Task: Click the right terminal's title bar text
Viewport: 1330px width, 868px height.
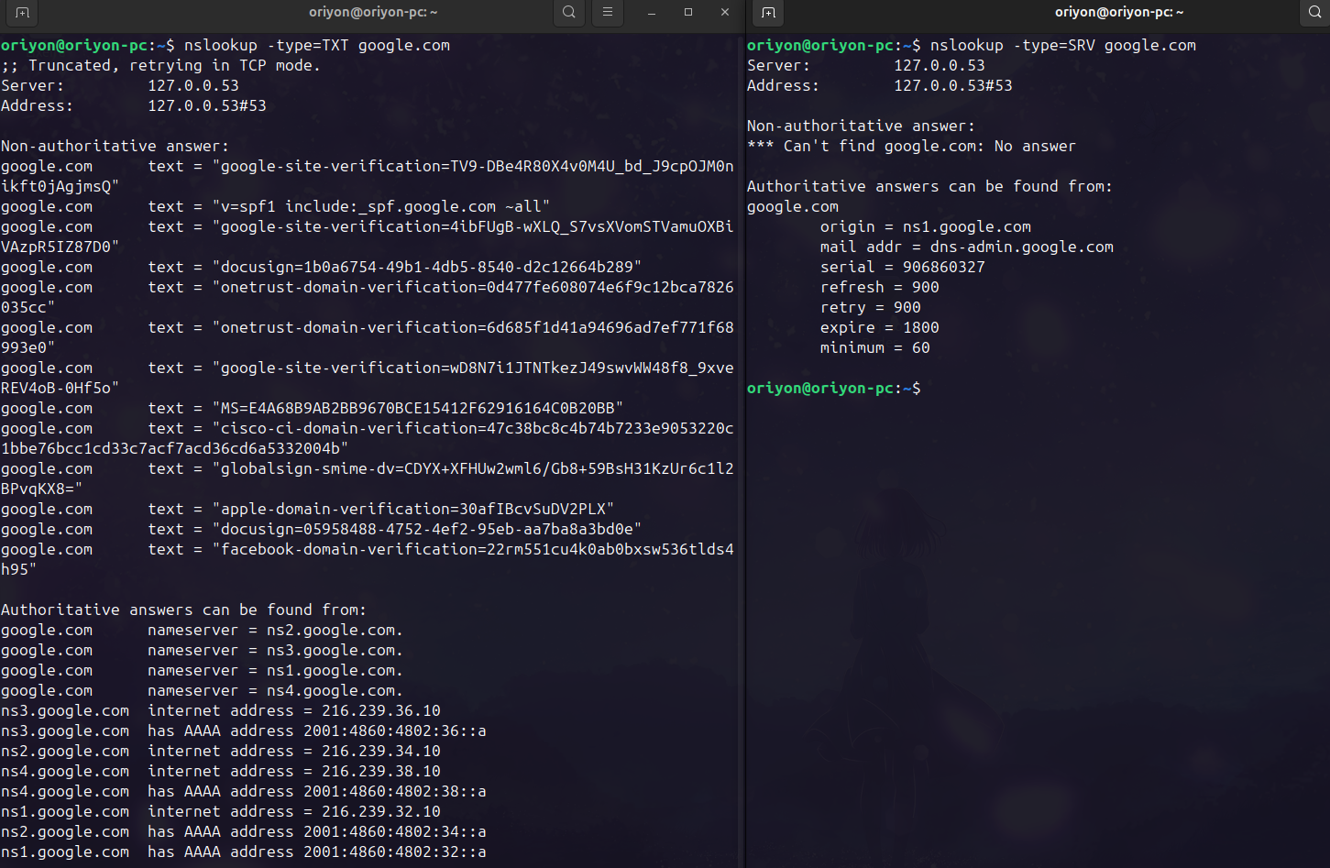Action: pyautogui.click(x=1119, y=13)
